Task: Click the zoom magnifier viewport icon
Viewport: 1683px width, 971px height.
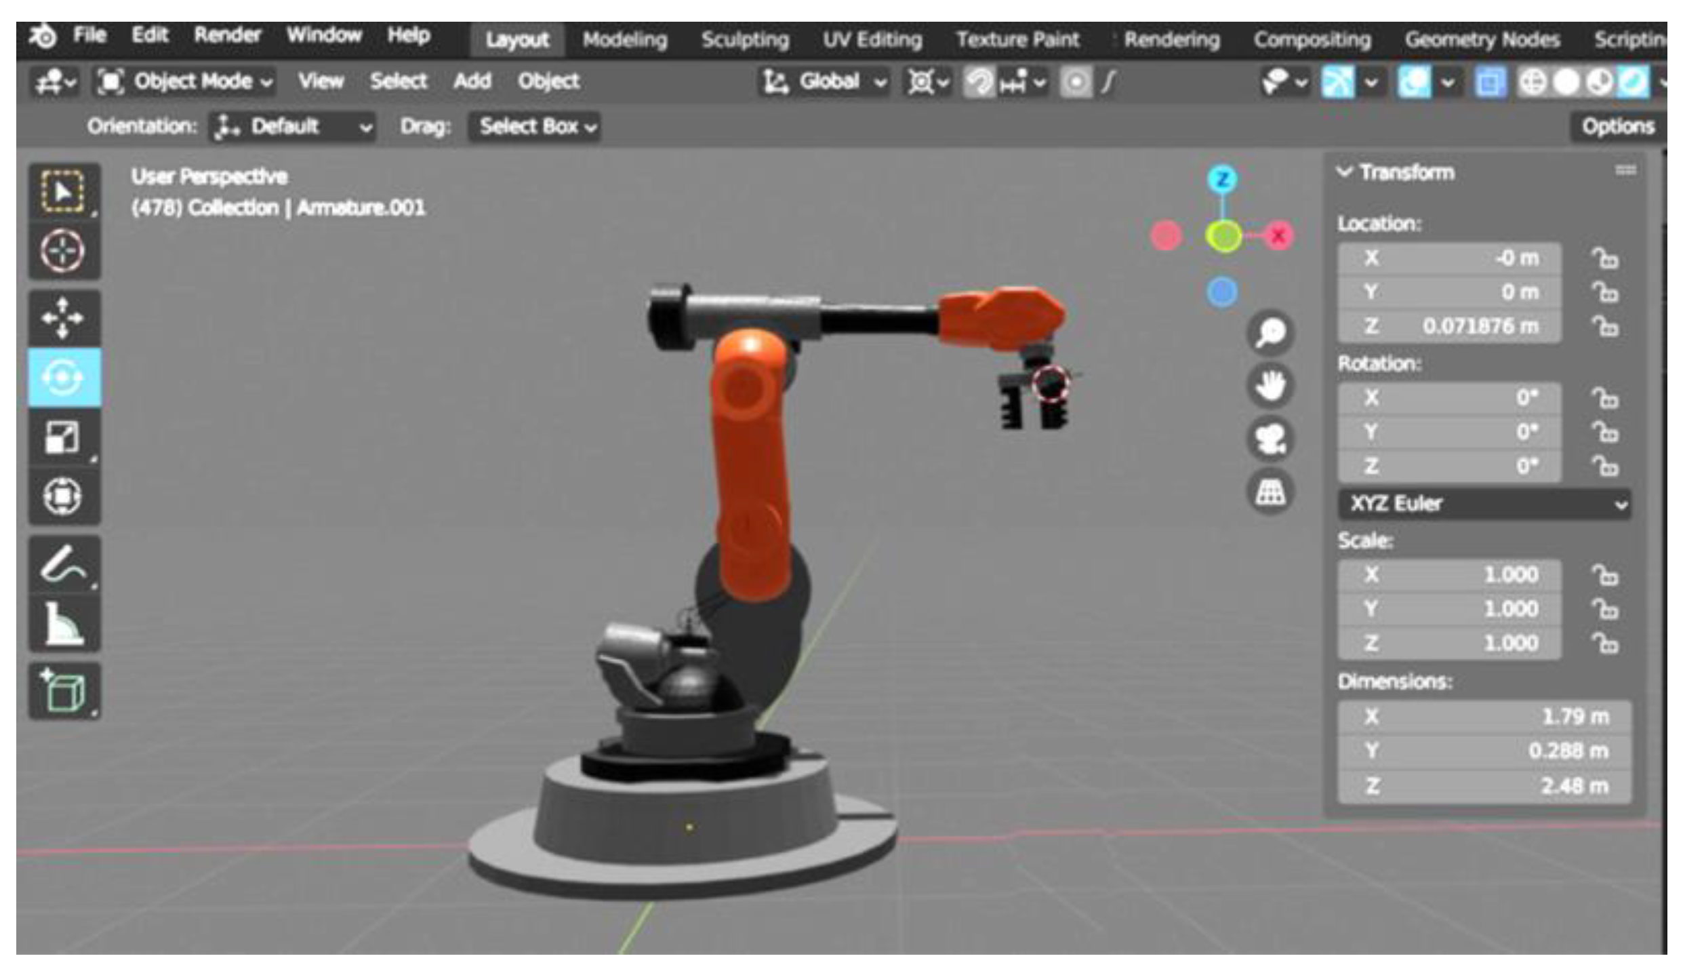Action: click(1270, 333)
